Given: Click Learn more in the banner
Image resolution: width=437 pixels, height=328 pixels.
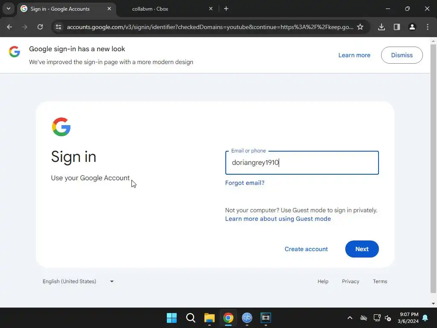Looking at the screenshot, I should [354, 55].
